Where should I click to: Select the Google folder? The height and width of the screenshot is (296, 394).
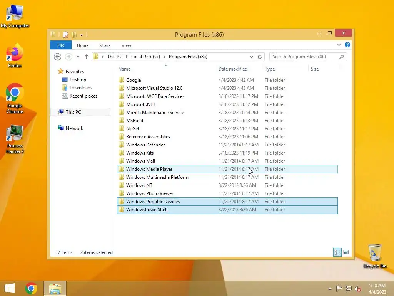click(x=227, y=80)
